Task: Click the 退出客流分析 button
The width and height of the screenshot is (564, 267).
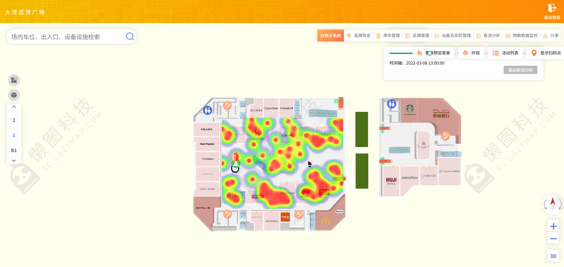Action: coord(521,70)
